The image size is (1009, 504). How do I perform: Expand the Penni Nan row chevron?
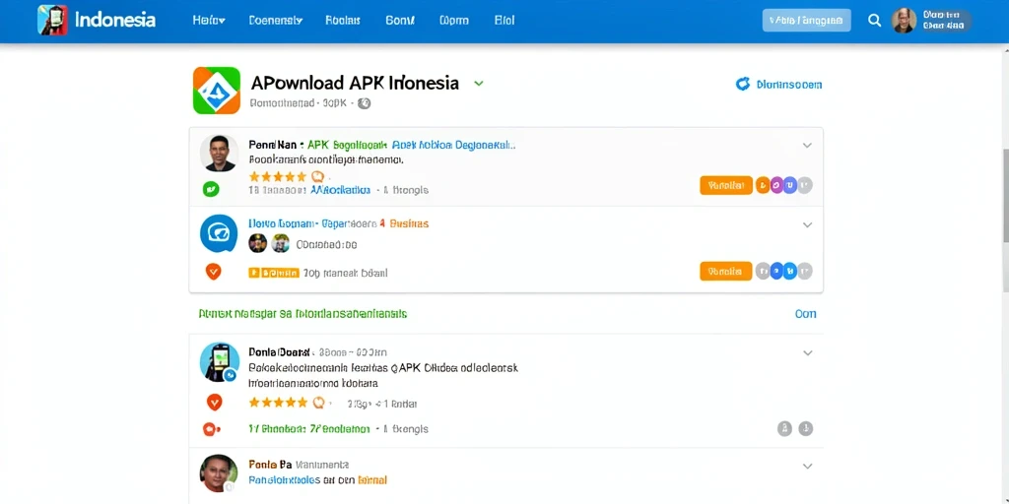807,146
